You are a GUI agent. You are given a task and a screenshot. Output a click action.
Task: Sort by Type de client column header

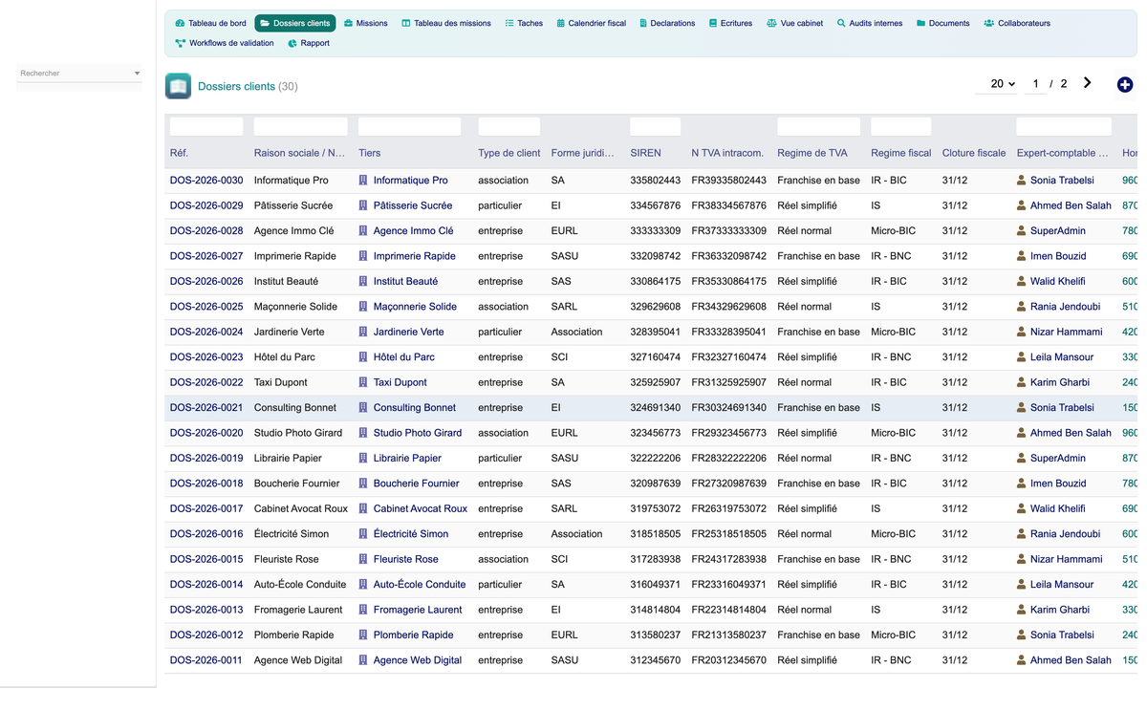(509, 153)
